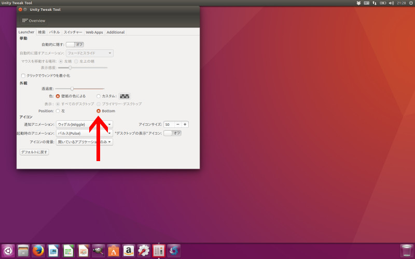Switch to the Additional tab
Screen dimensions: 415x259
115,32
